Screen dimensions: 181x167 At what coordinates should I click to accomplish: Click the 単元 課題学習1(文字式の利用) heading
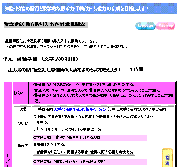click(x=40, y=59)
